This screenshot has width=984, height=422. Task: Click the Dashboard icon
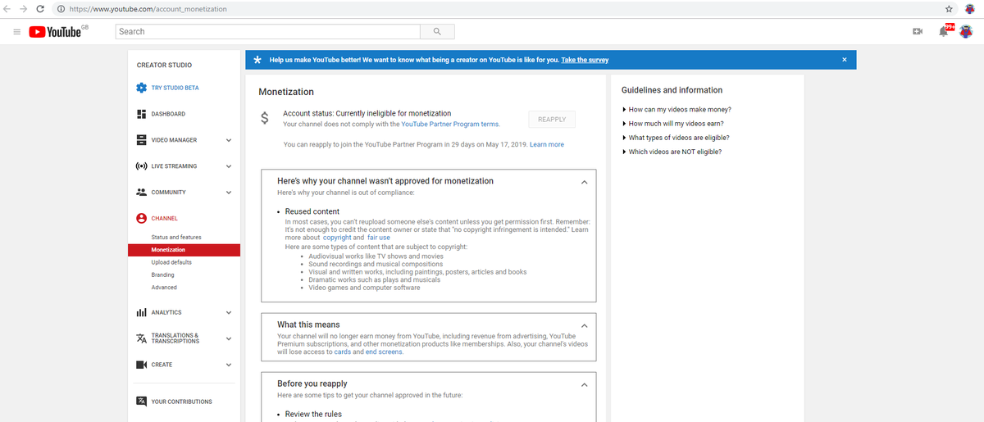coord(141,114)
